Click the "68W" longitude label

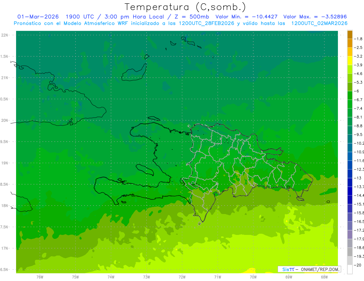point(324,277)
